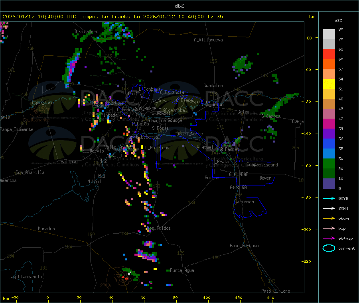The image size is (359, 303).
Task: Pick the red swatch in the dBZ scale
Action: pos(329,54)
